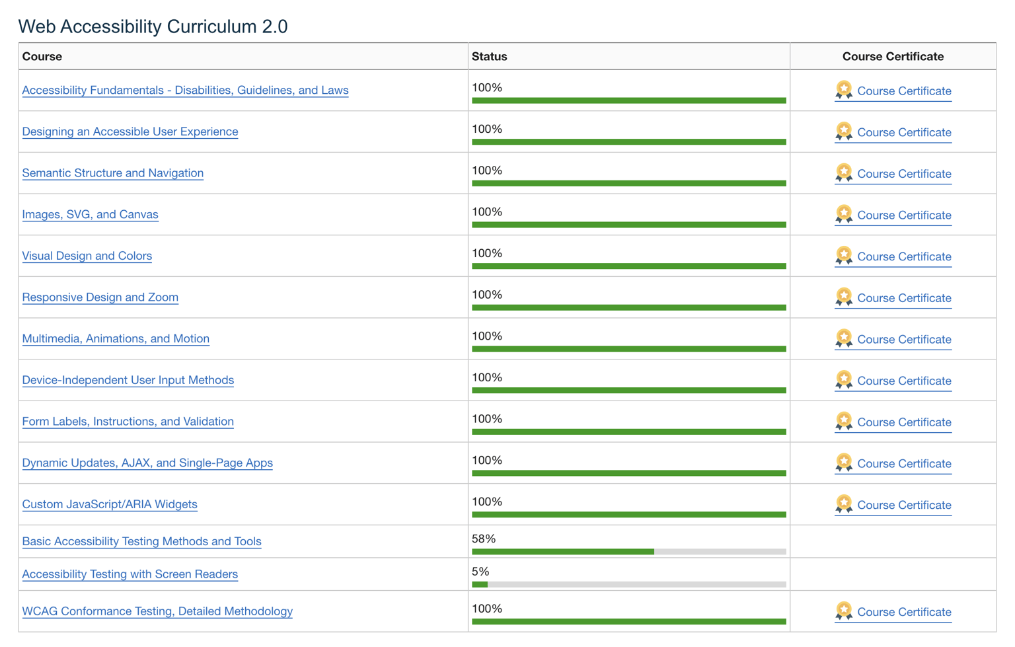Open Designing an Accessible User Experience course
Image resolution: width=1015 pixels, height=647 pixels.
click(x=130, y=132)
